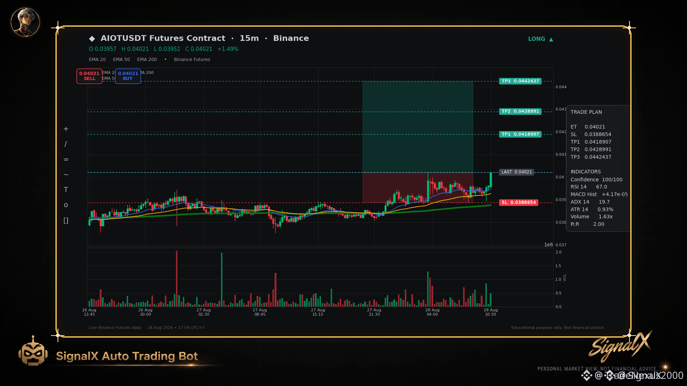Click the MACD Hist +4.17e-05 row
Viewport: 687px width, 386px height.
599,194
